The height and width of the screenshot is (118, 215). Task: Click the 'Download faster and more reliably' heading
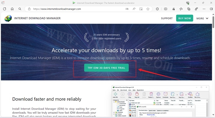tap(47, 99)
